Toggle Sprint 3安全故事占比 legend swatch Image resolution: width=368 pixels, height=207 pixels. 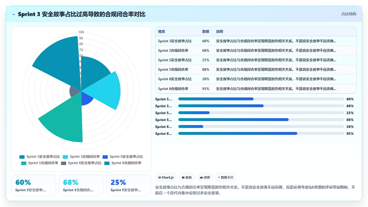click(22, 157)
